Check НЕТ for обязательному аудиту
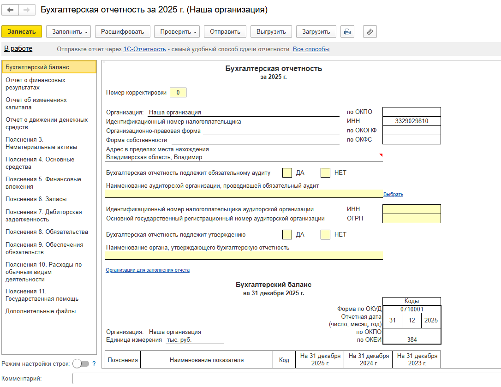Viewport: 501px width, 387px height. click(325, 173)
